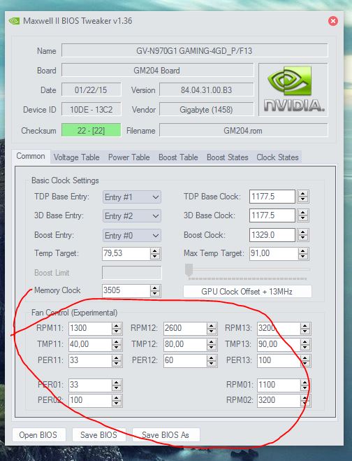Screen dimensions: 352x461
Task: Click the PER02 field showing 100
Action: (90, 400)
